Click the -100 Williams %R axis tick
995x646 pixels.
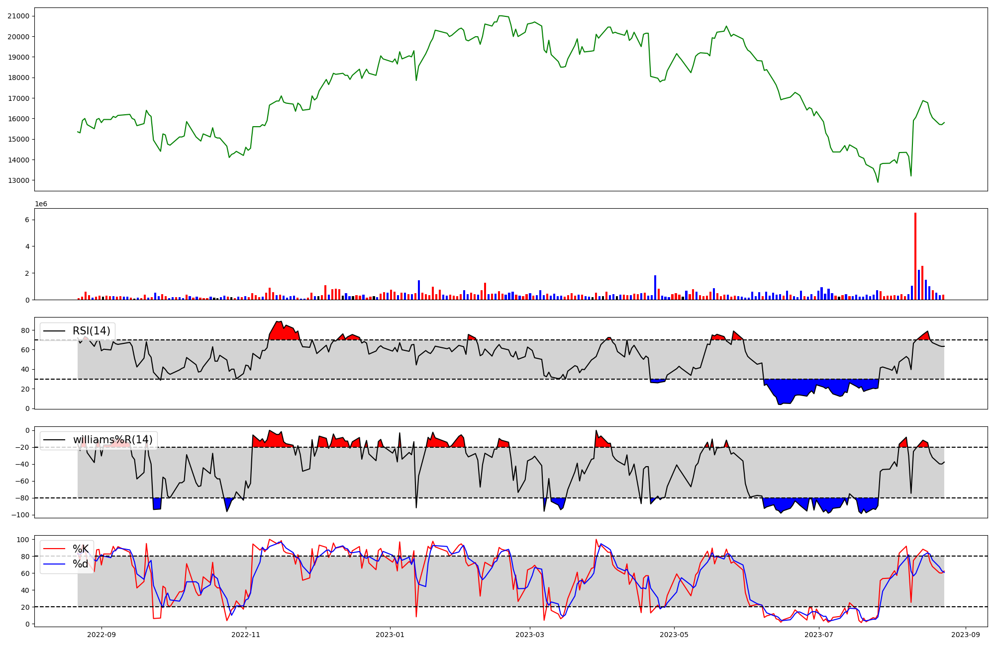(x=21, y=515)
